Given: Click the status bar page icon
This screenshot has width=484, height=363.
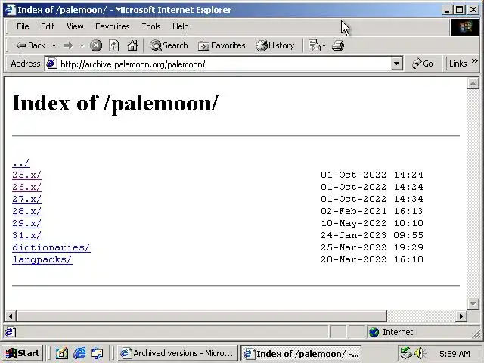Looking at the screenshot, I should (x=10, y=332).
